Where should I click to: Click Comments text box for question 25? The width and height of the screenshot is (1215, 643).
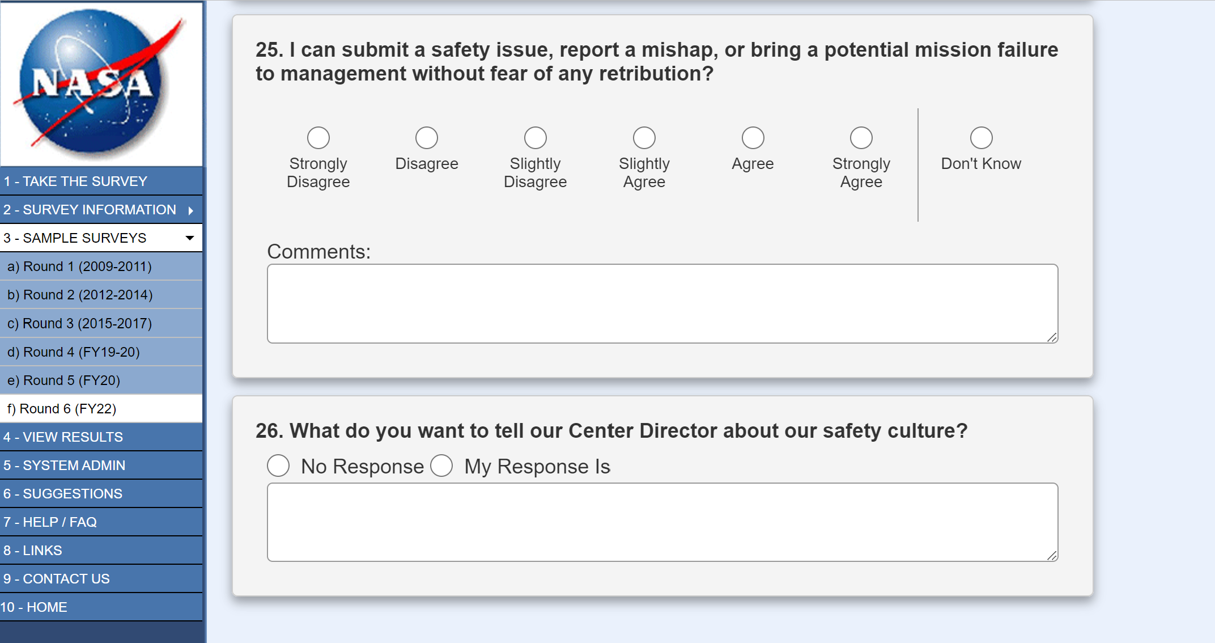pos(662,303)
